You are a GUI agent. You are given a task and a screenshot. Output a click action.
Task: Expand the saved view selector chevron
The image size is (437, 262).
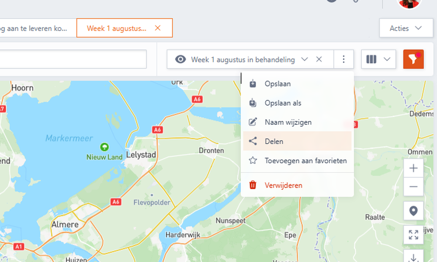click(305, 59)
